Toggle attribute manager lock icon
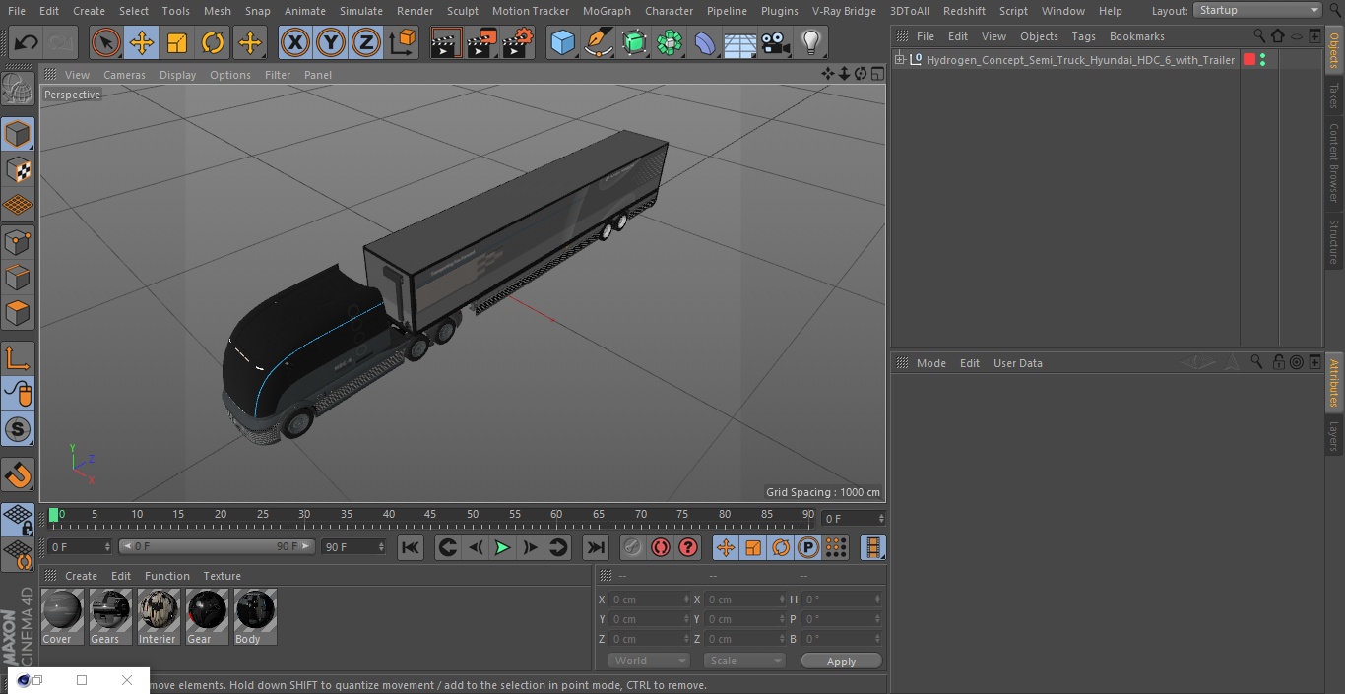 click(x=1278, y=362)
